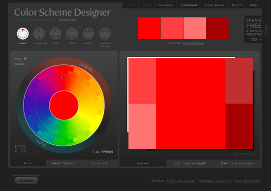The height and width of the screenshot is (191, 271).
Task: Pick the analogic scheme icon
Action: pyautogui.click(x=88, y=34)
